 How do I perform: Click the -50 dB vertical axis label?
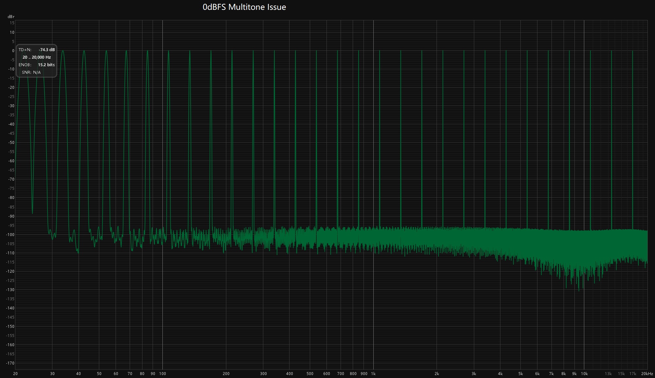click(x=11, y=143)
